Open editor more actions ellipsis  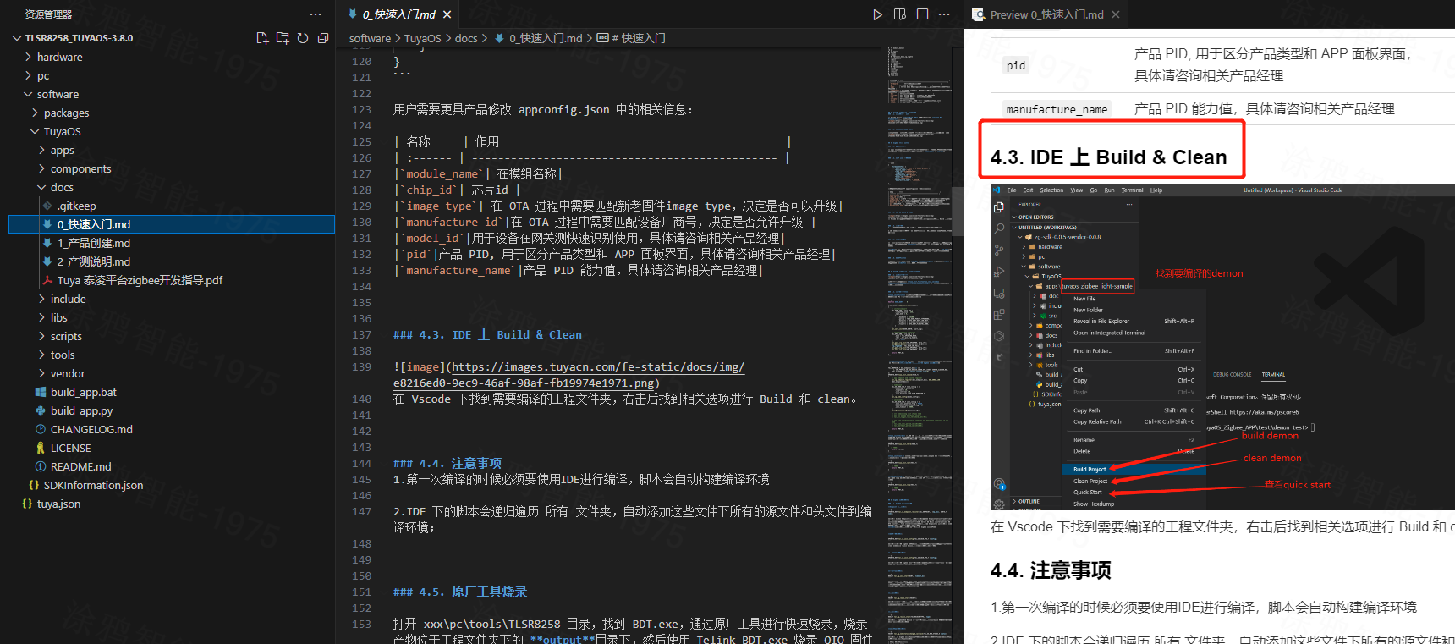[944, 14]
